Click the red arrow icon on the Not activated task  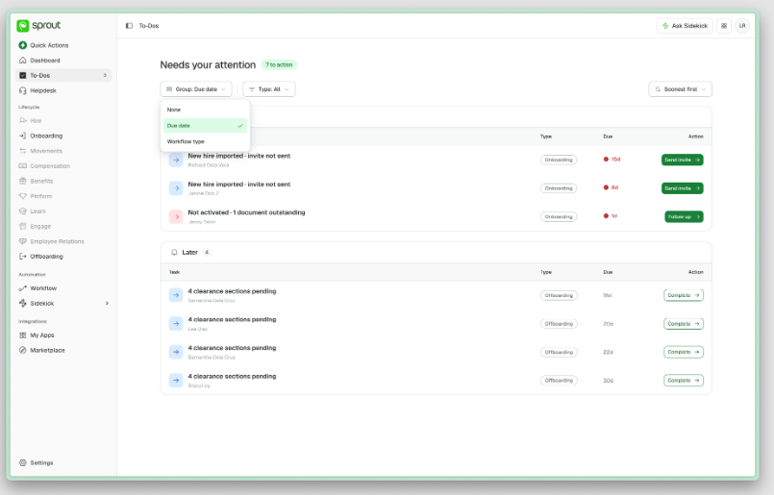176,216
